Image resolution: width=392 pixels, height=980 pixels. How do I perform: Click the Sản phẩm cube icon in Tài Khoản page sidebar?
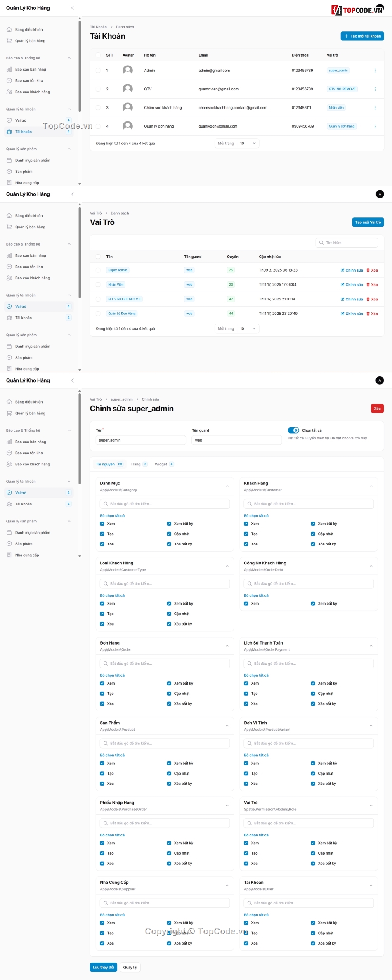tap(9, 171)
